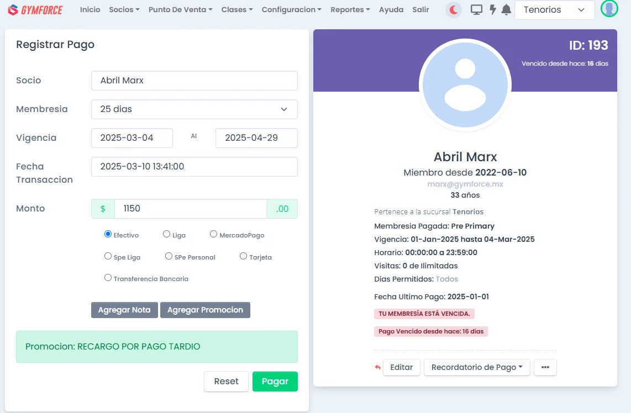Open notifications bell icon
This screenshot has width=631, height=413.
pos(506,10)
